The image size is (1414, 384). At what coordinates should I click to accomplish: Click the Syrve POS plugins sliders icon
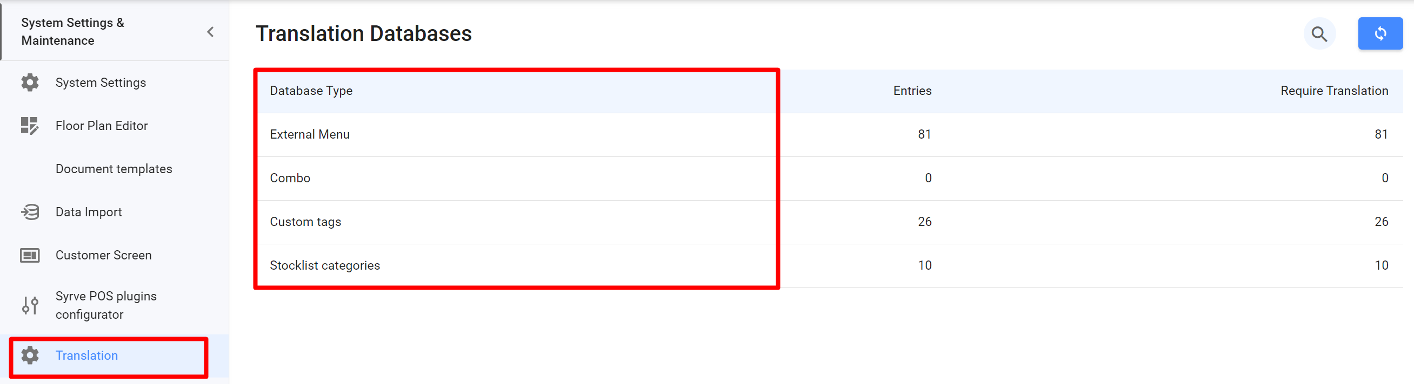(30, 305)
